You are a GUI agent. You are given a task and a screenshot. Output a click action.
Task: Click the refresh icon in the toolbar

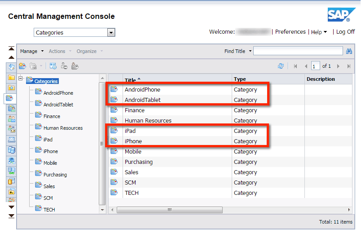pos(281,66)
